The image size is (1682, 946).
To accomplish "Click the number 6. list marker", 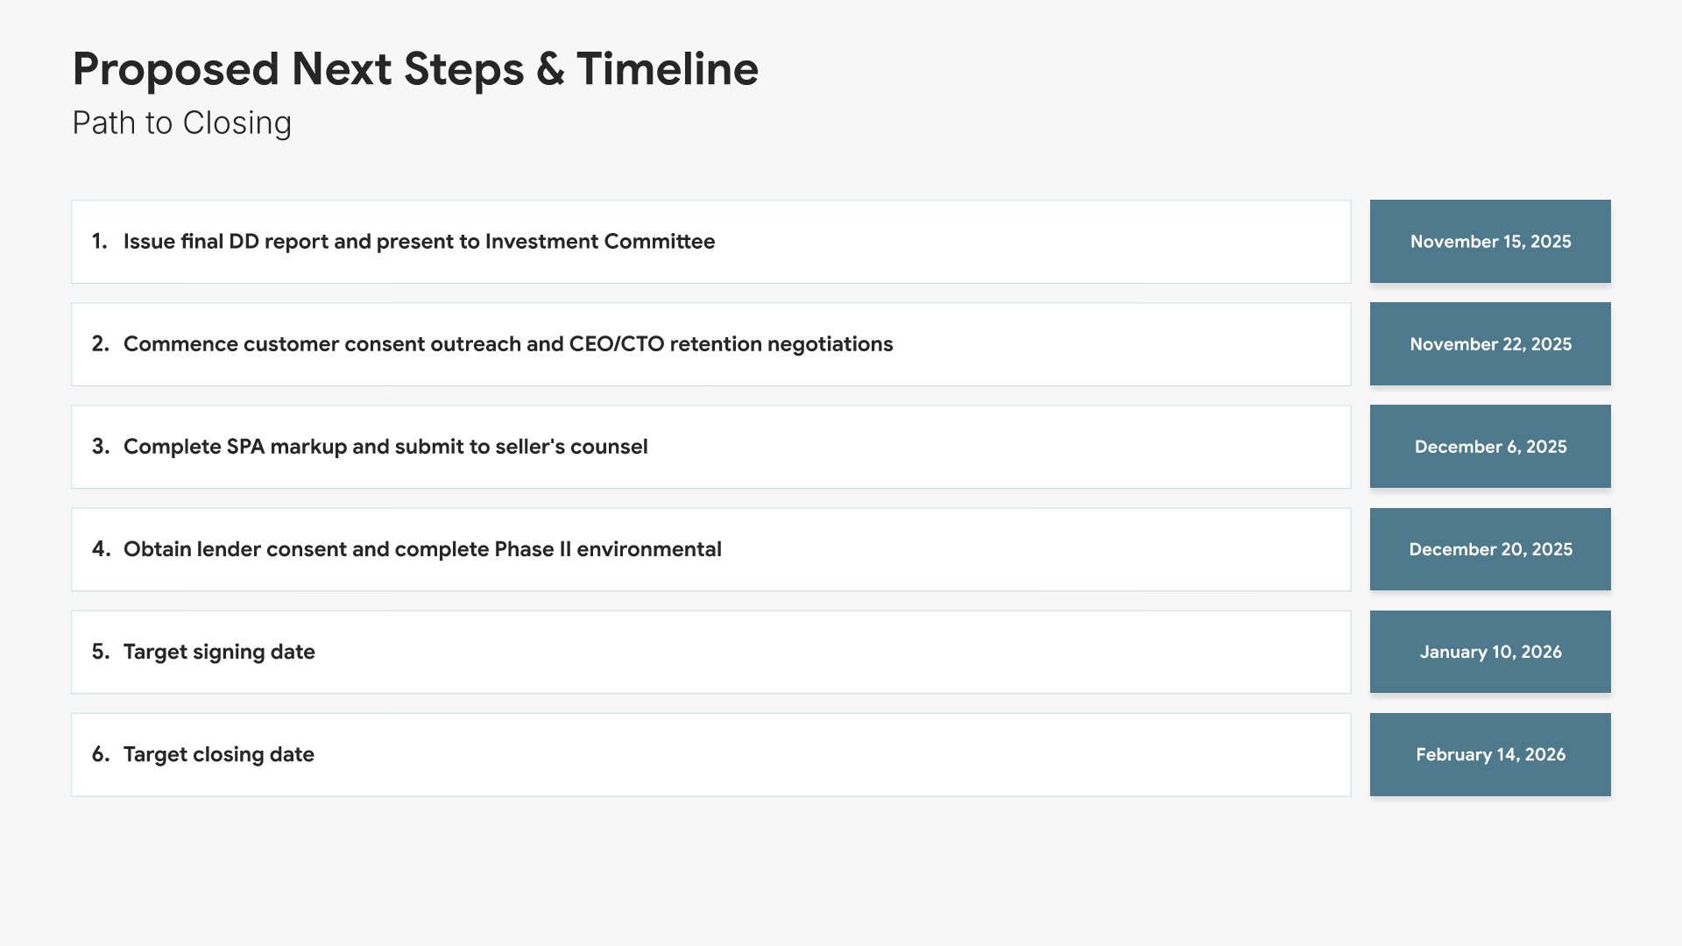I will 101,754.
